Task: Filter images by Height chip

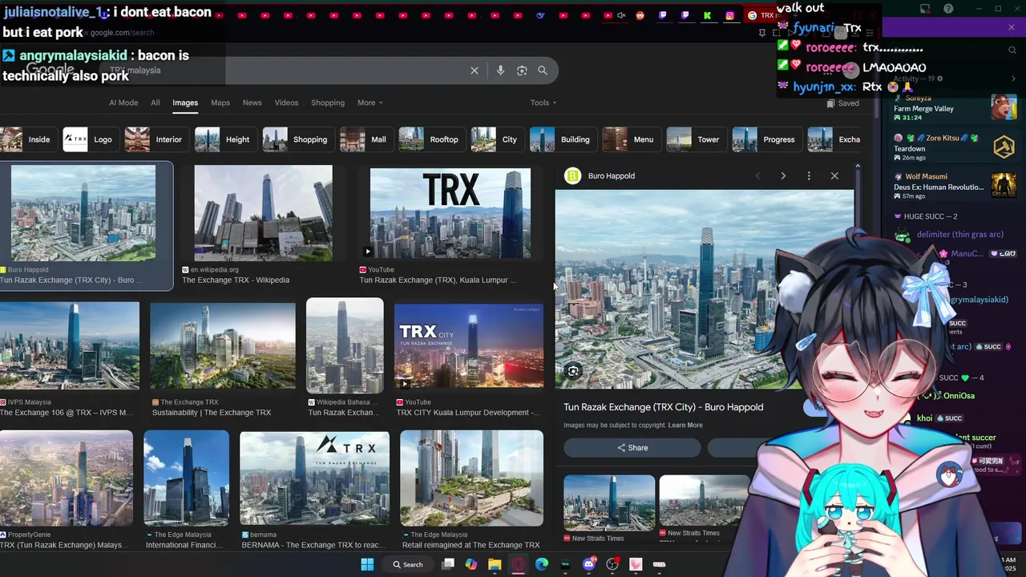Action: [224, 139]
